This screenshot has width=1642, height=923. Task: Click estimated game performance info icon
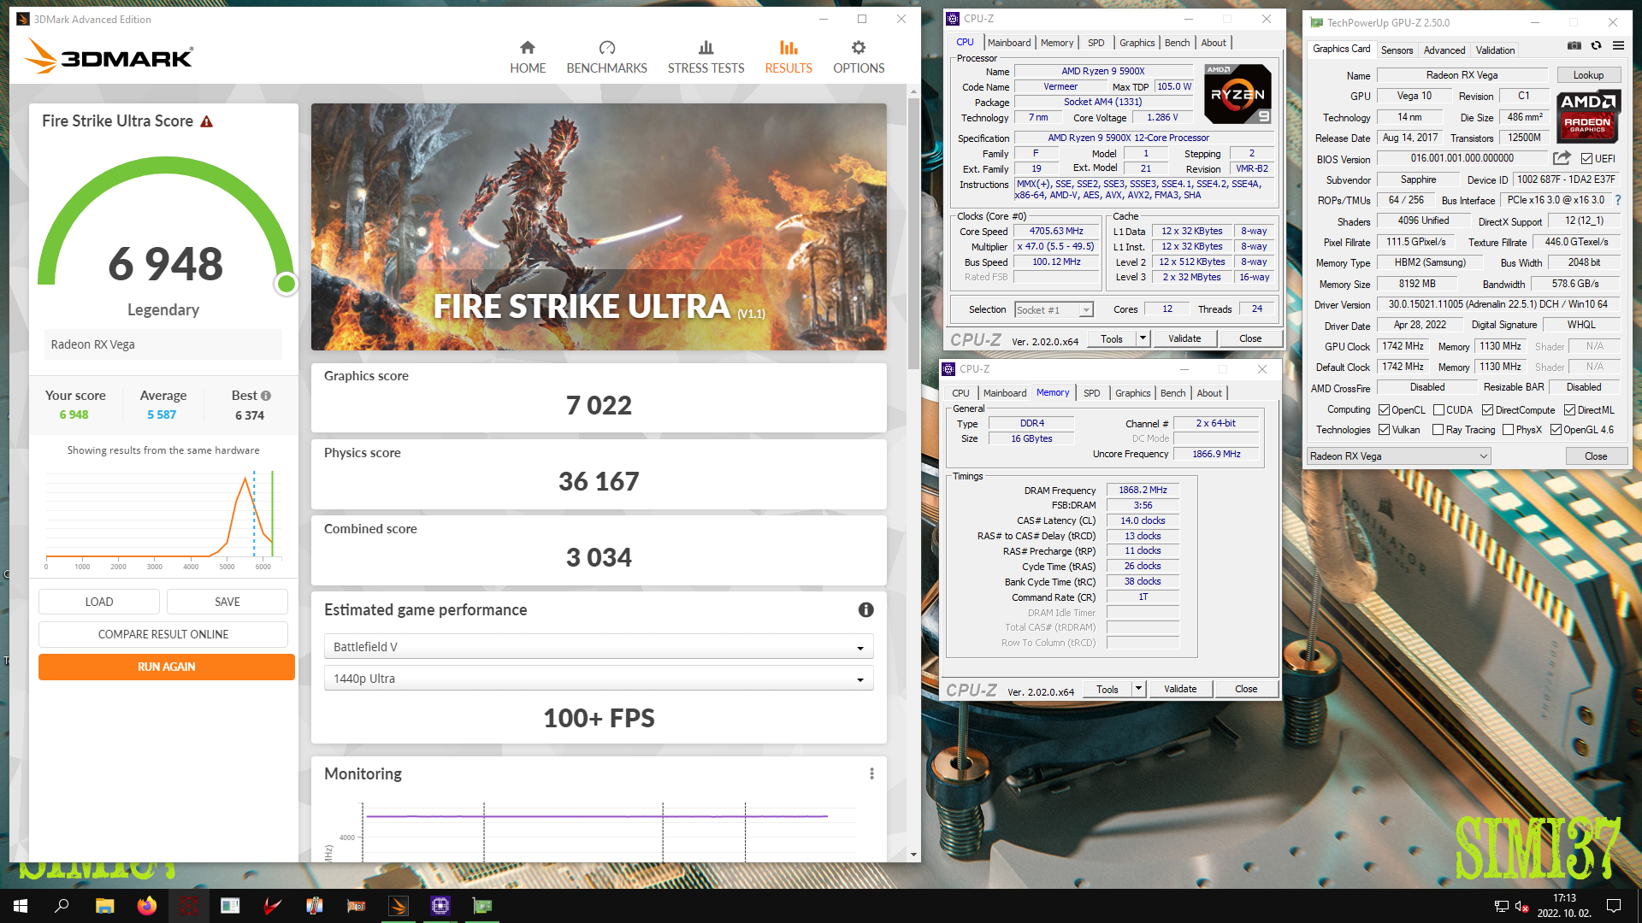click(x=865, y=609)
